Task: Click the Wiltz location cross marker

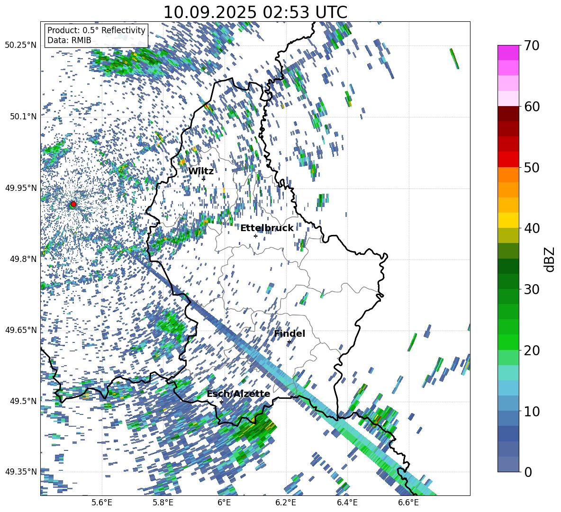Action: (204, 179)
